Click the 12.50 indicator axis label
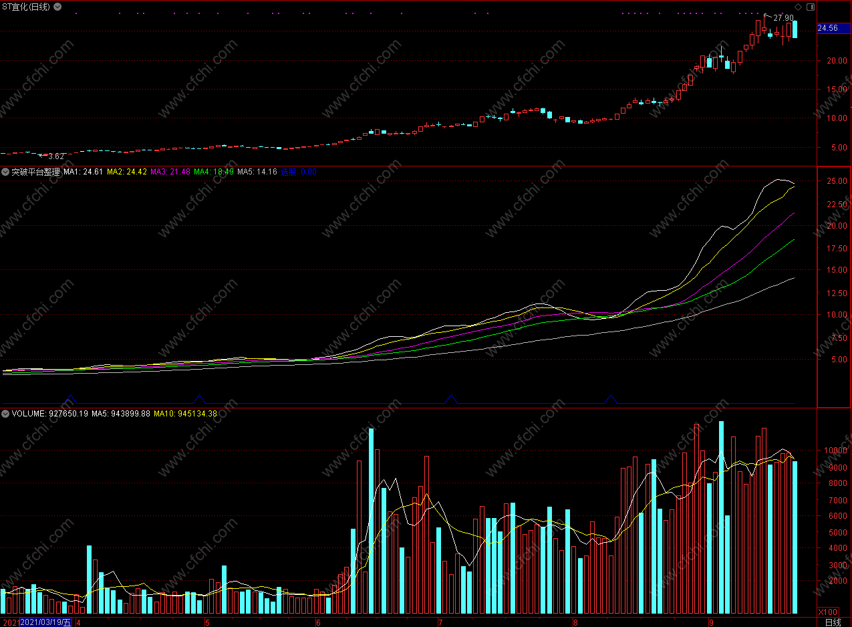The width and height of the screenshot is (852, 627). [837, 293]
